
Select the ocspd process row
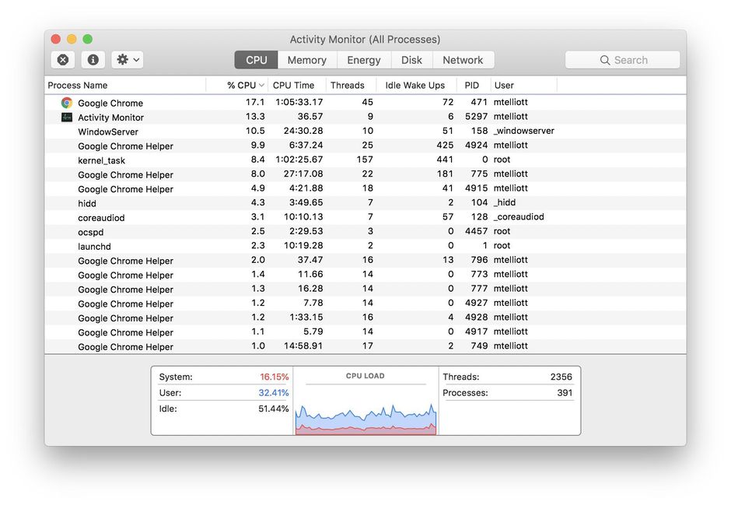click(365, 232)
